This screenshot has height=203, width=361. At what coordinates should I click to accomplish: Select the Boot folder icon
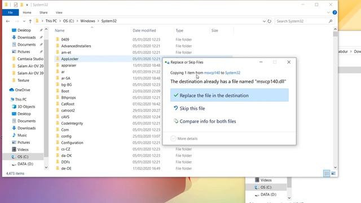(58, 91)
